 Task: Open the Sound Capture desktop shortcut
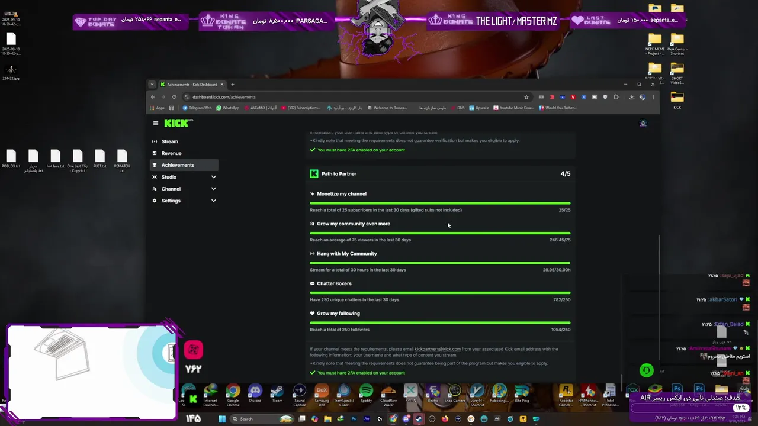(300, 395)
